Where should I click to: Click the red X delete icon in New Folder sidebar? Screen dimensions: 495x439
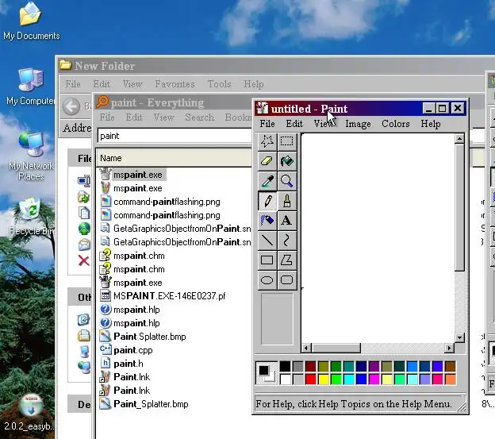click(83, 260)
